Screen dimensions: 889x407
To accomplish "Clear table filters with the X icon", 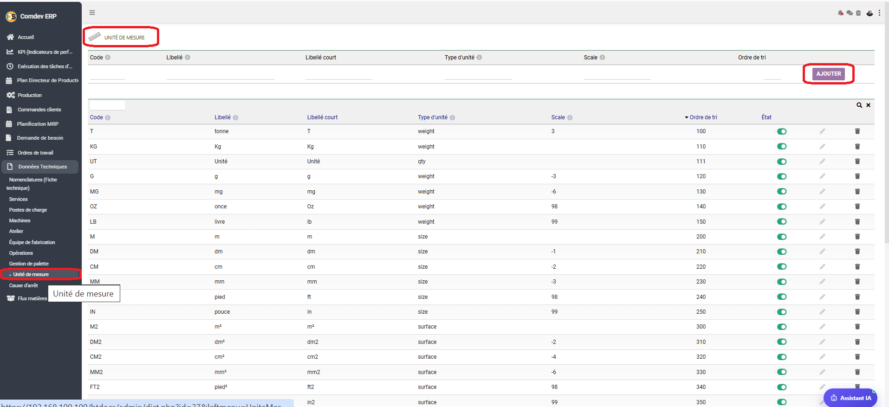I will (x=868, y=105).
